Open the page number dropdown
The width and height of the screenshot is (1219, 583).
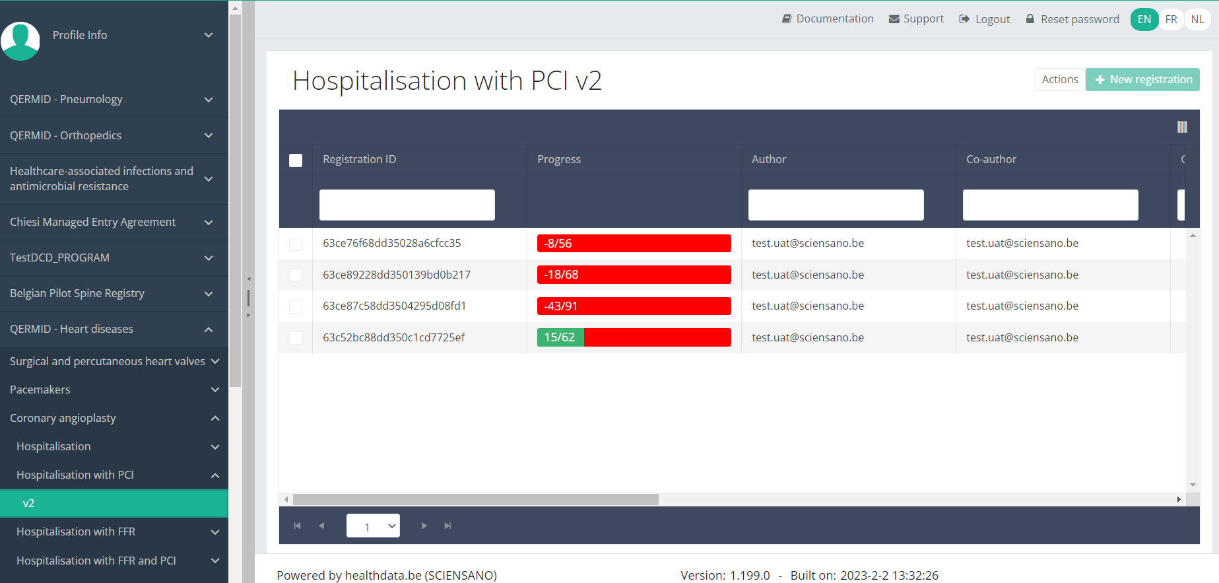(x=373, y=526)
